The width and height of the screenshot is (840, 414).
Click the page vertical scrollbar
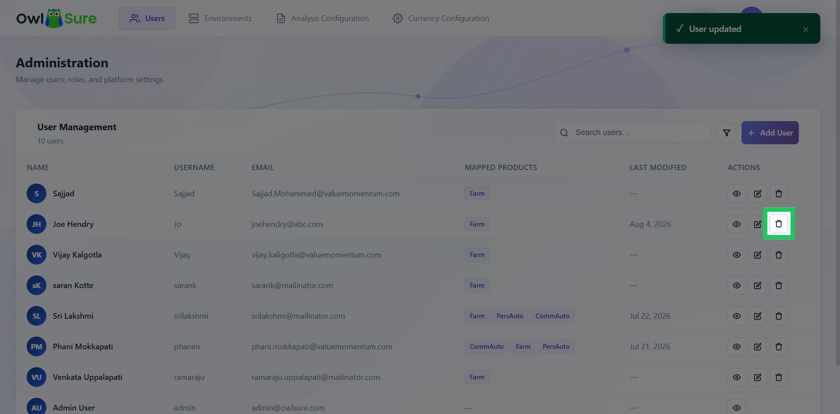point(837,184)
